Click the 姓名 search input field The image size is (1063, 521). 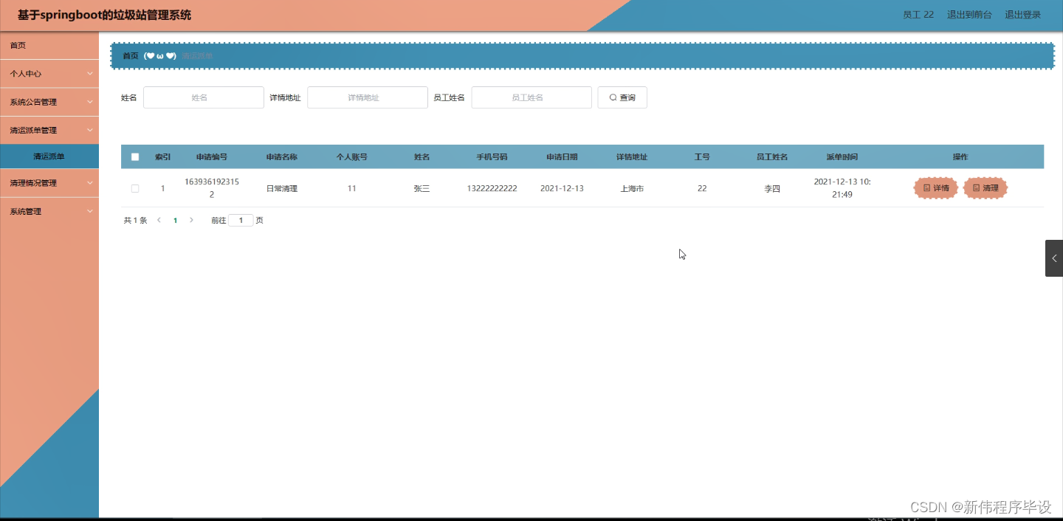[x=203, y=97]
